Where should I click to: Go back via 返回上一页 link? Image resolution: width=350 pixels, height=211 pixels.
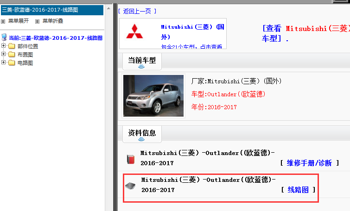coord(137,11)
